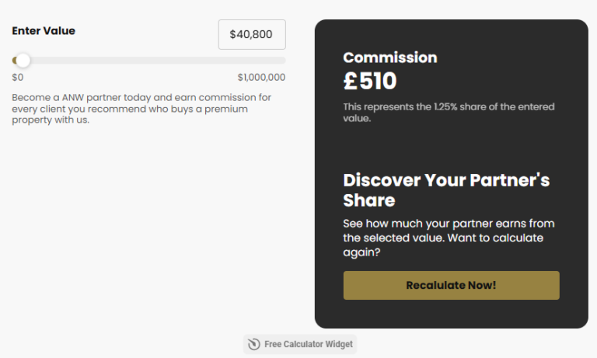Click the $0 minimum label
This screenshot has width=597, height=358.
pos(18,78)
